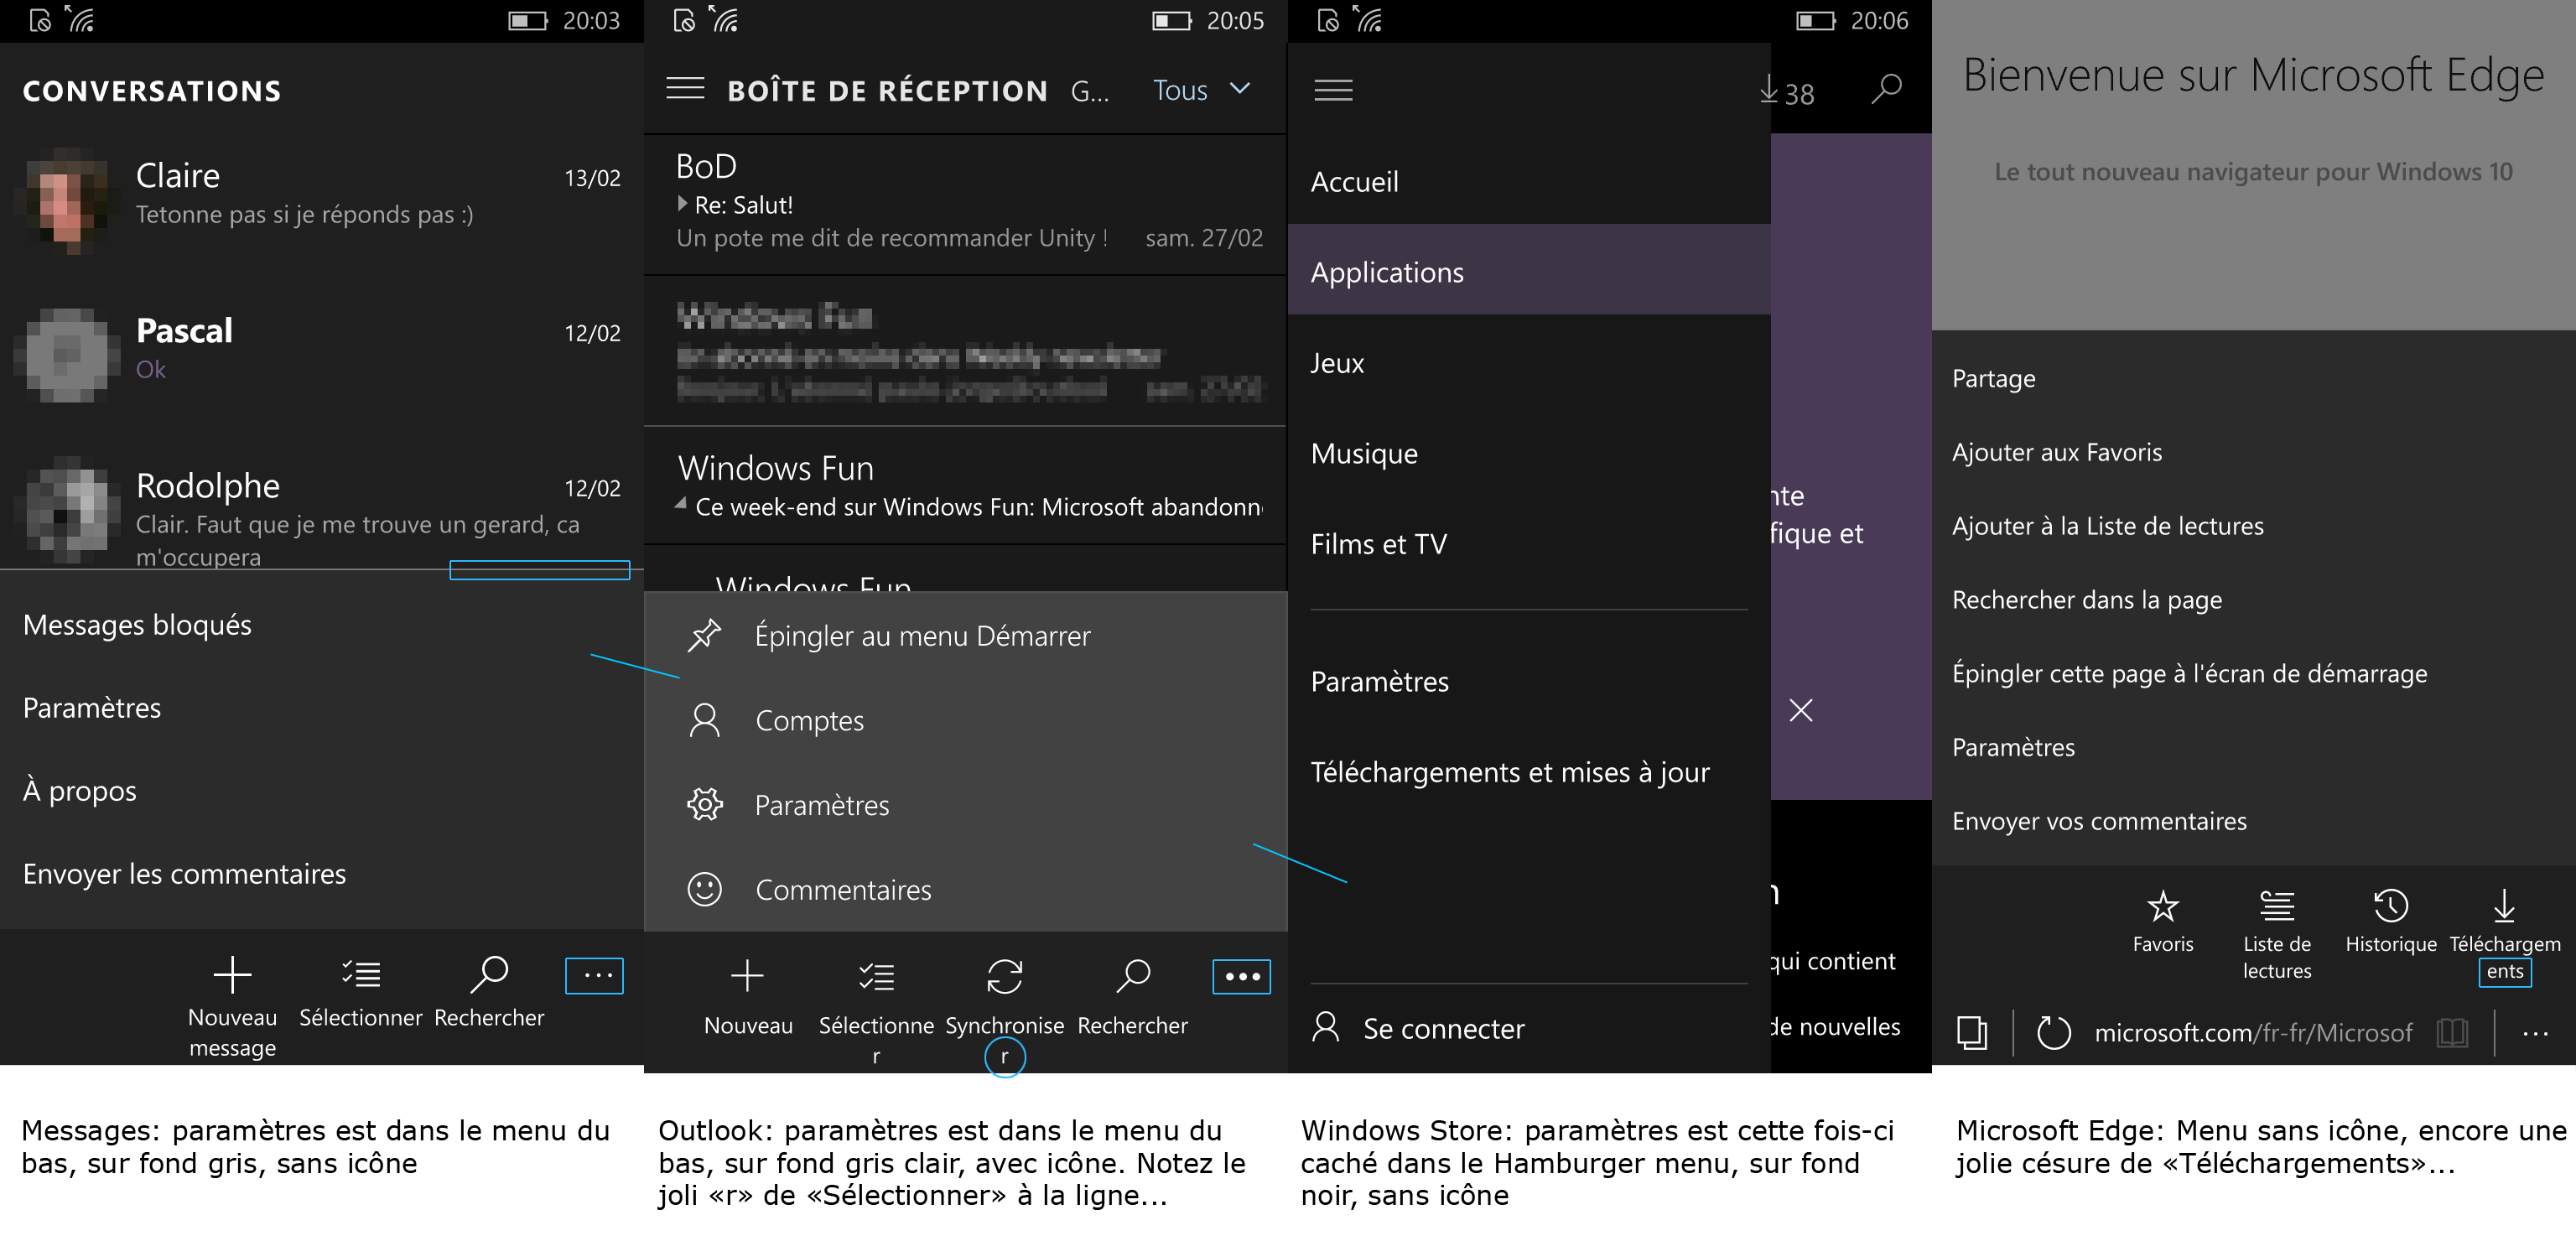Tap the Edge reading view book icon
This screenshot has width=2576, height=1241.
click(x=2452, y=1032)
